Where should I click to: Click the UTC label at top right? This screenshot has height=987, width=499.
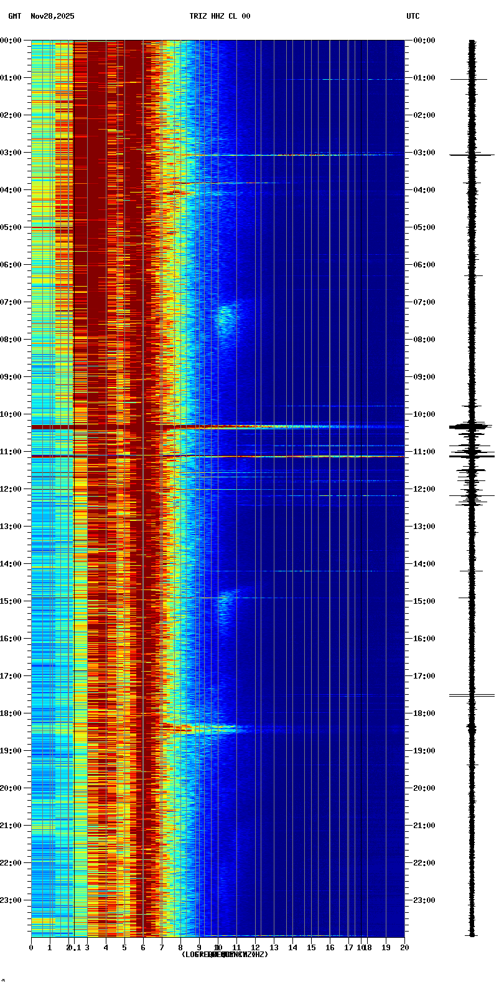(413, 16)
